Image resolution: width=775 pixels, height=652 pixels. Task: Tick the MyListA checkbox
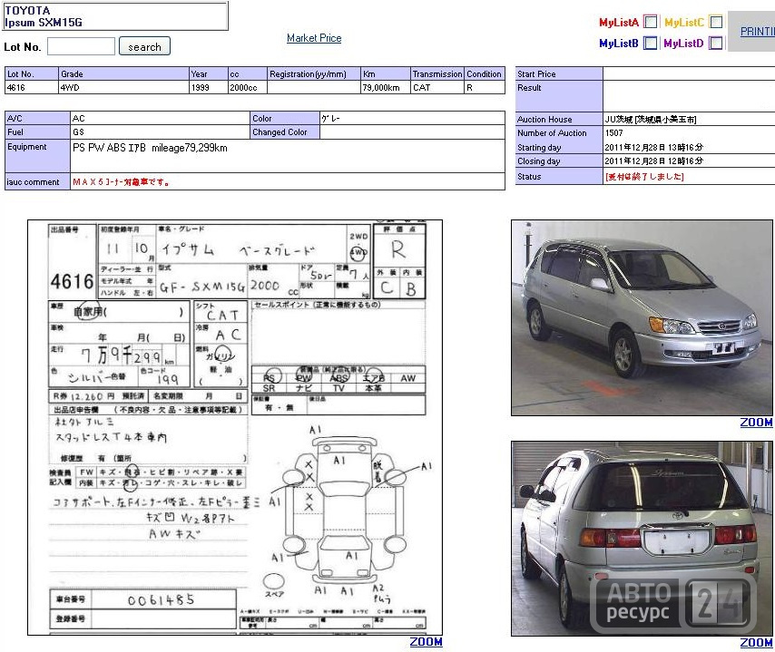(x=651, y=22)
